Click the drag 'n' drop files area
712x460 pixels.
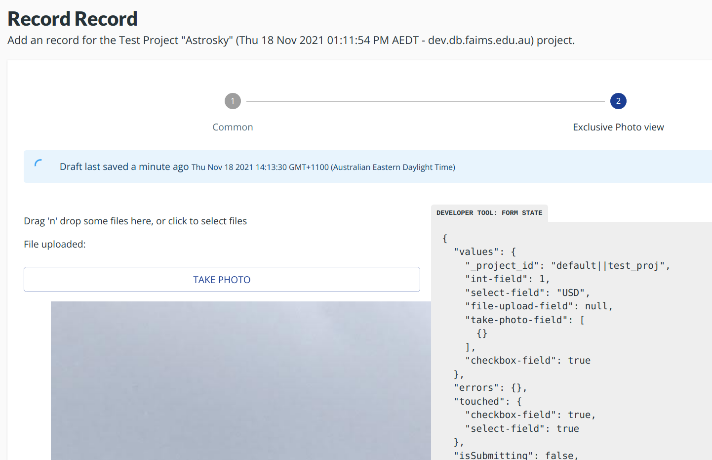pos(135,221)
